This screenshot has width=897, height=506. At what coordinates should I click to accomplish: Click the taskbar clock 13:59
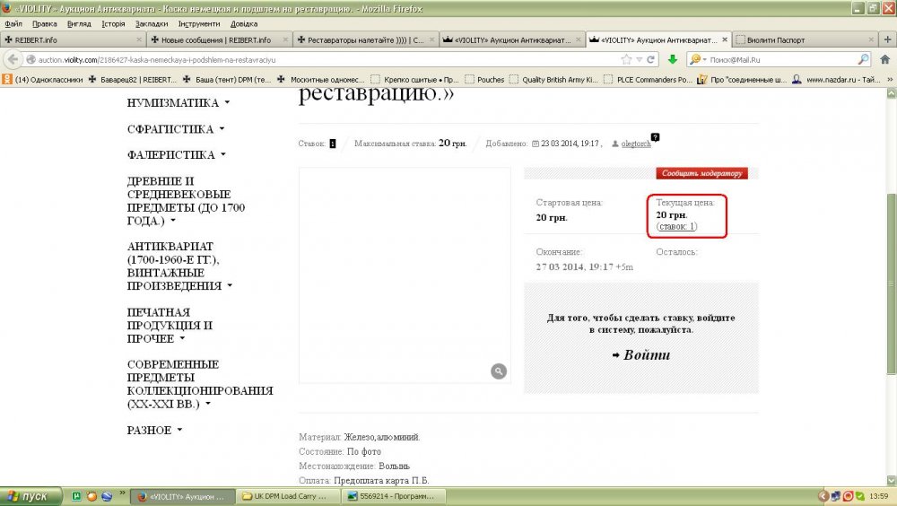tap(879, 496)
